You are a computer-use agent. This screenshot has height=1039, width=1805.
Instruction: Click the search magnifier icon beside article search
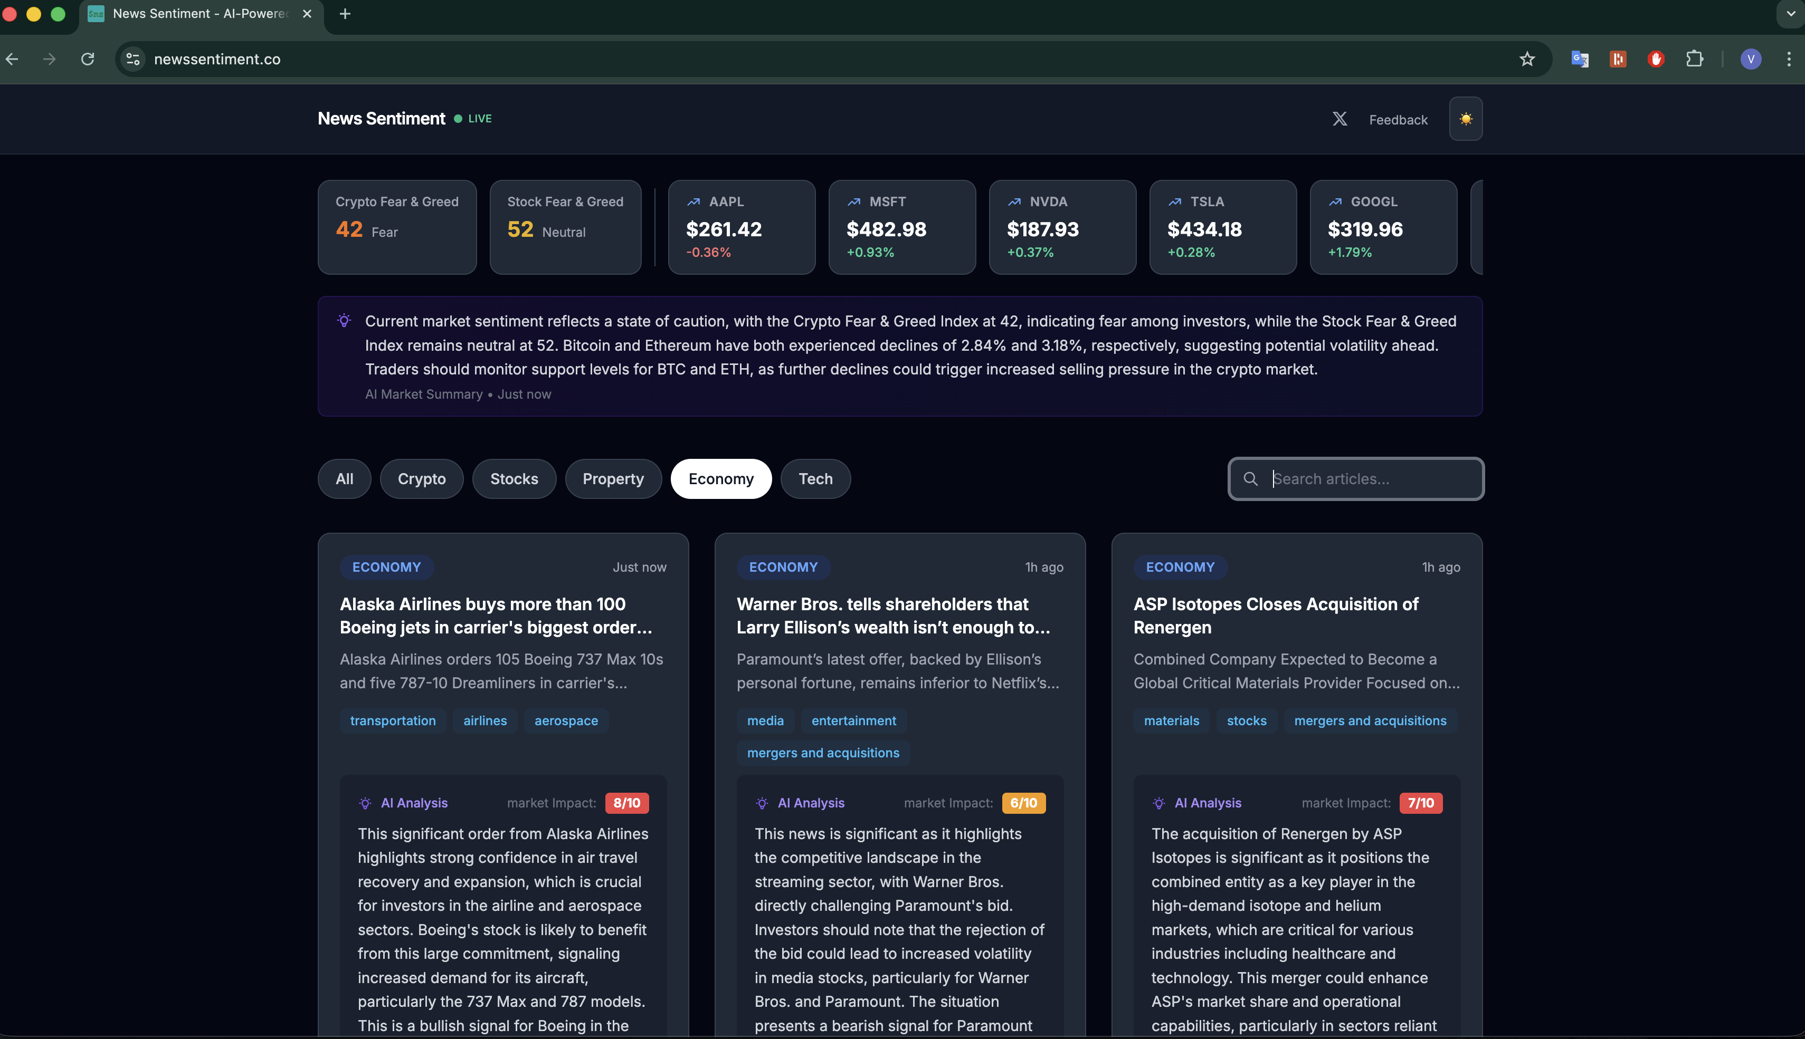click(1251, 479)
